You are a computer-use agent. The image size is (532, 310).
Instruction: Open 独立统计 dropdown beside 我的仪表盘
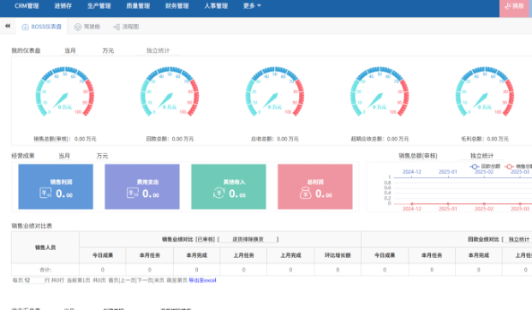coord(158,51)
